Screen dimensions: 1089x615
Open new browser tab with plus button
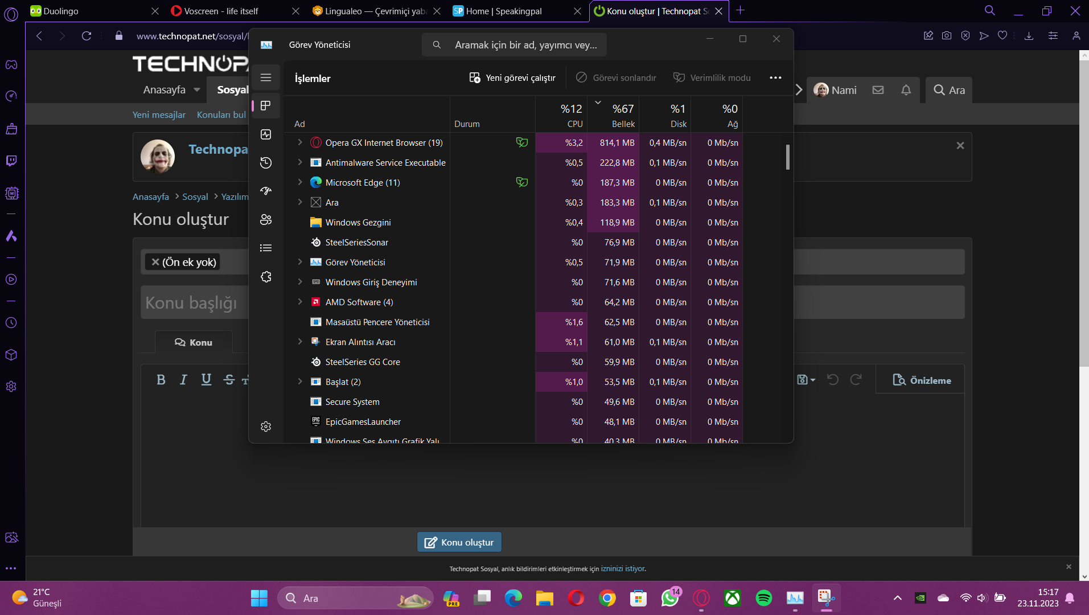click(x=740, y=10)
